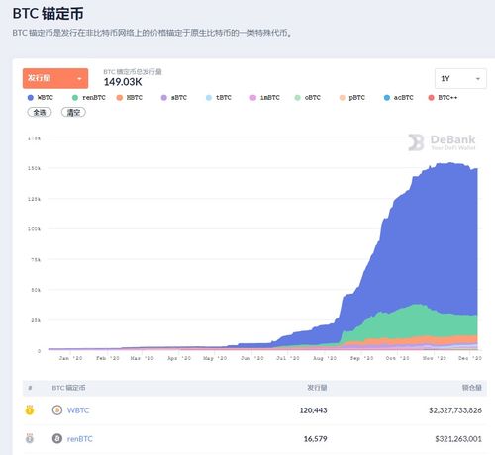The image size is (495, 455).
Task: Click the renBTC coin icon in table
Action: (x=57, y=438)
